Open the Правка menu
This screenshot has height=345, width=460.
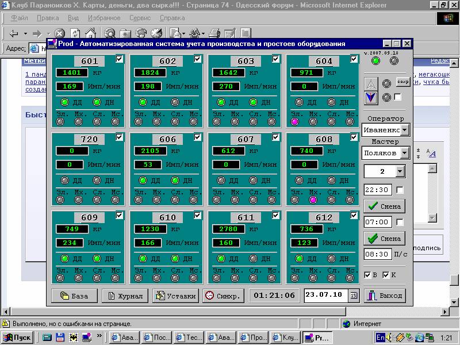click(48, 18)
